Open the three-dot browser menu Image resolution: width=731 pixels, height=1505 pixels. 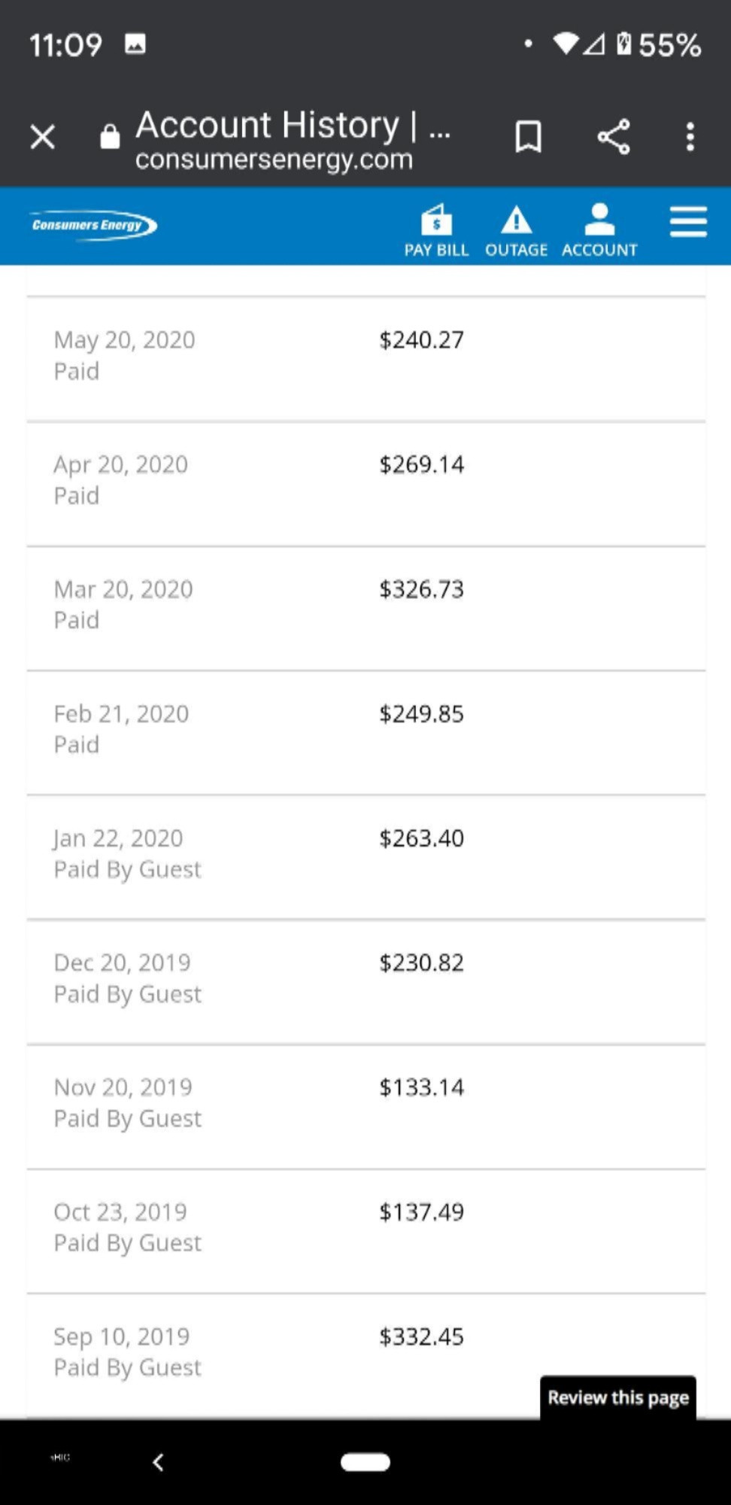point(690,137)
